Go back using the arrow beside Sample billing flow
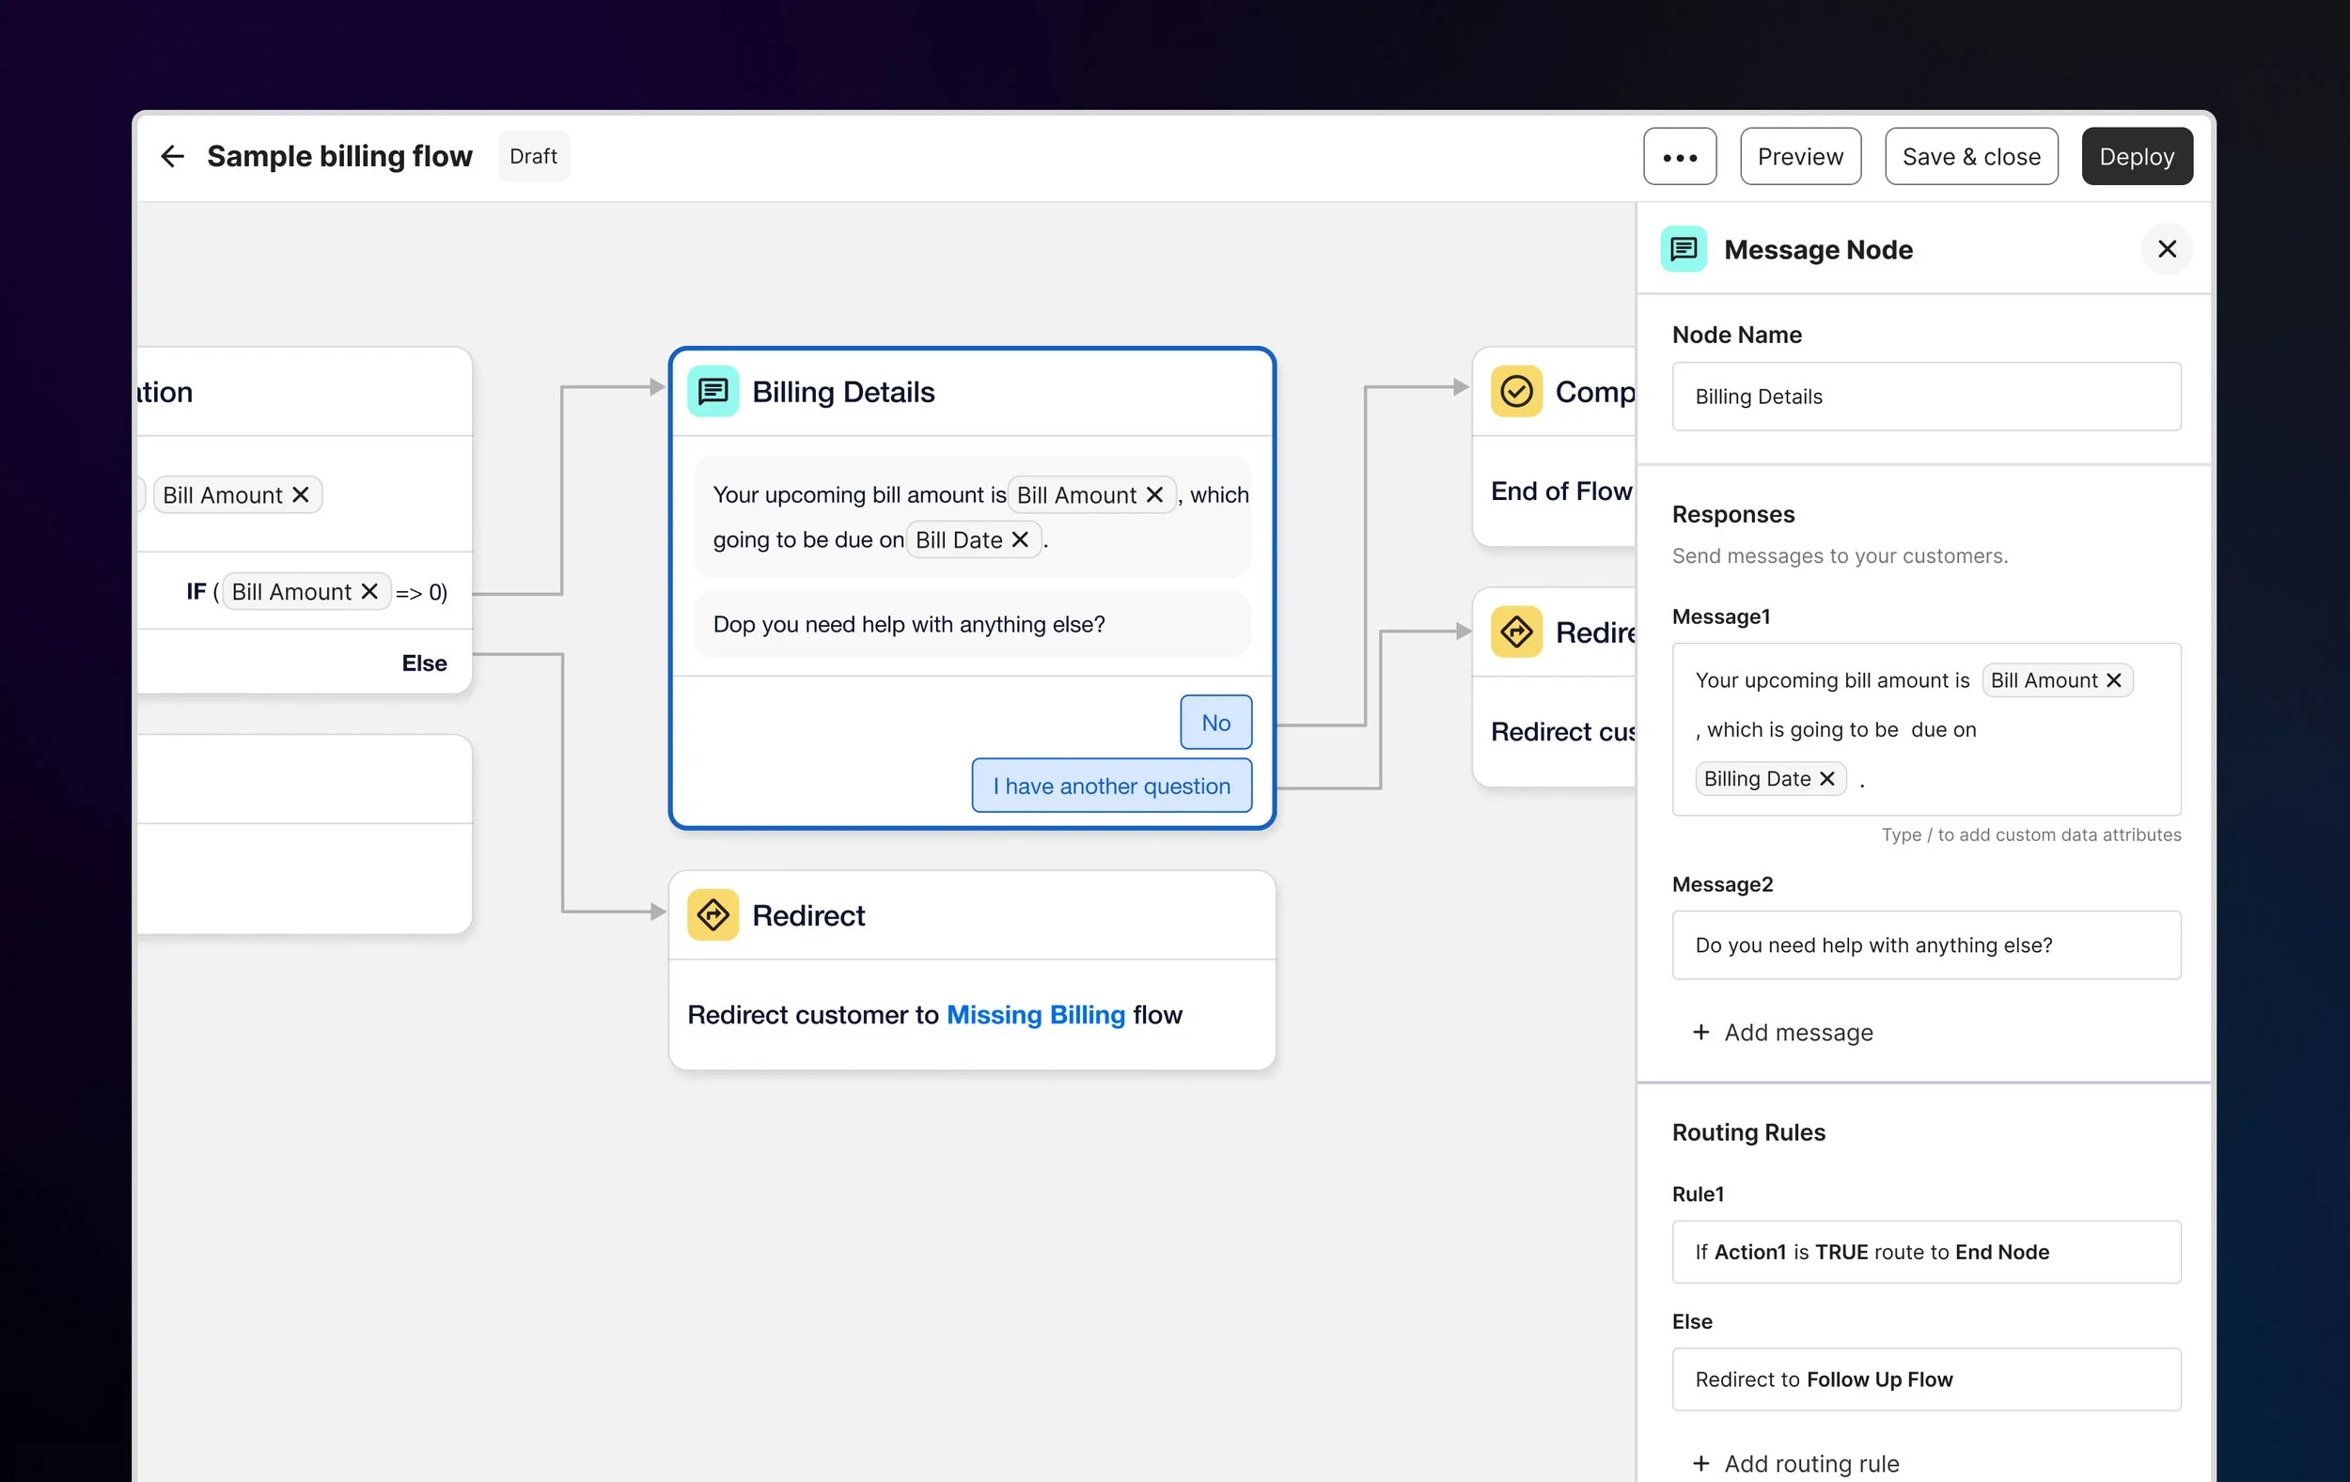The image size is (2350, 1482). pos(172,156)
